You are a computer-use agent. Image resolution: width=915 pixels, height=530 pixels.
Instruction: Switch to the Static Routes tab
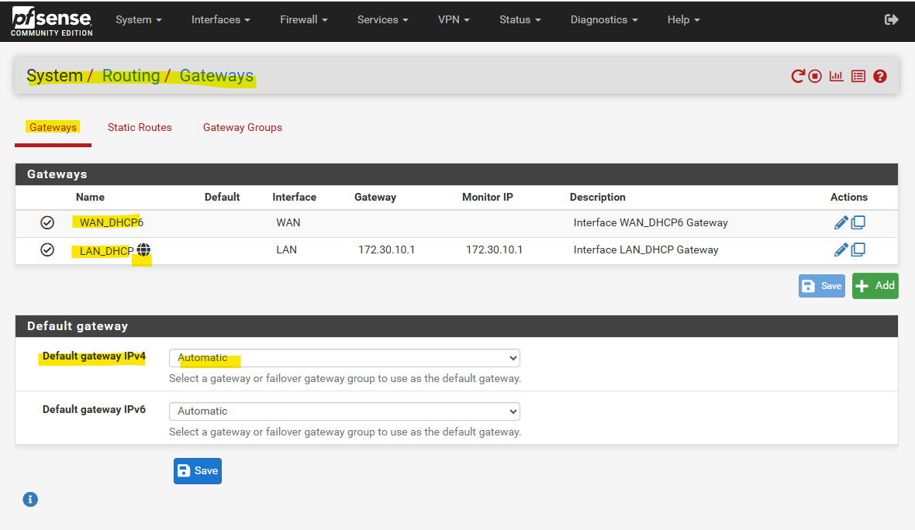click(x=140, y=127)
